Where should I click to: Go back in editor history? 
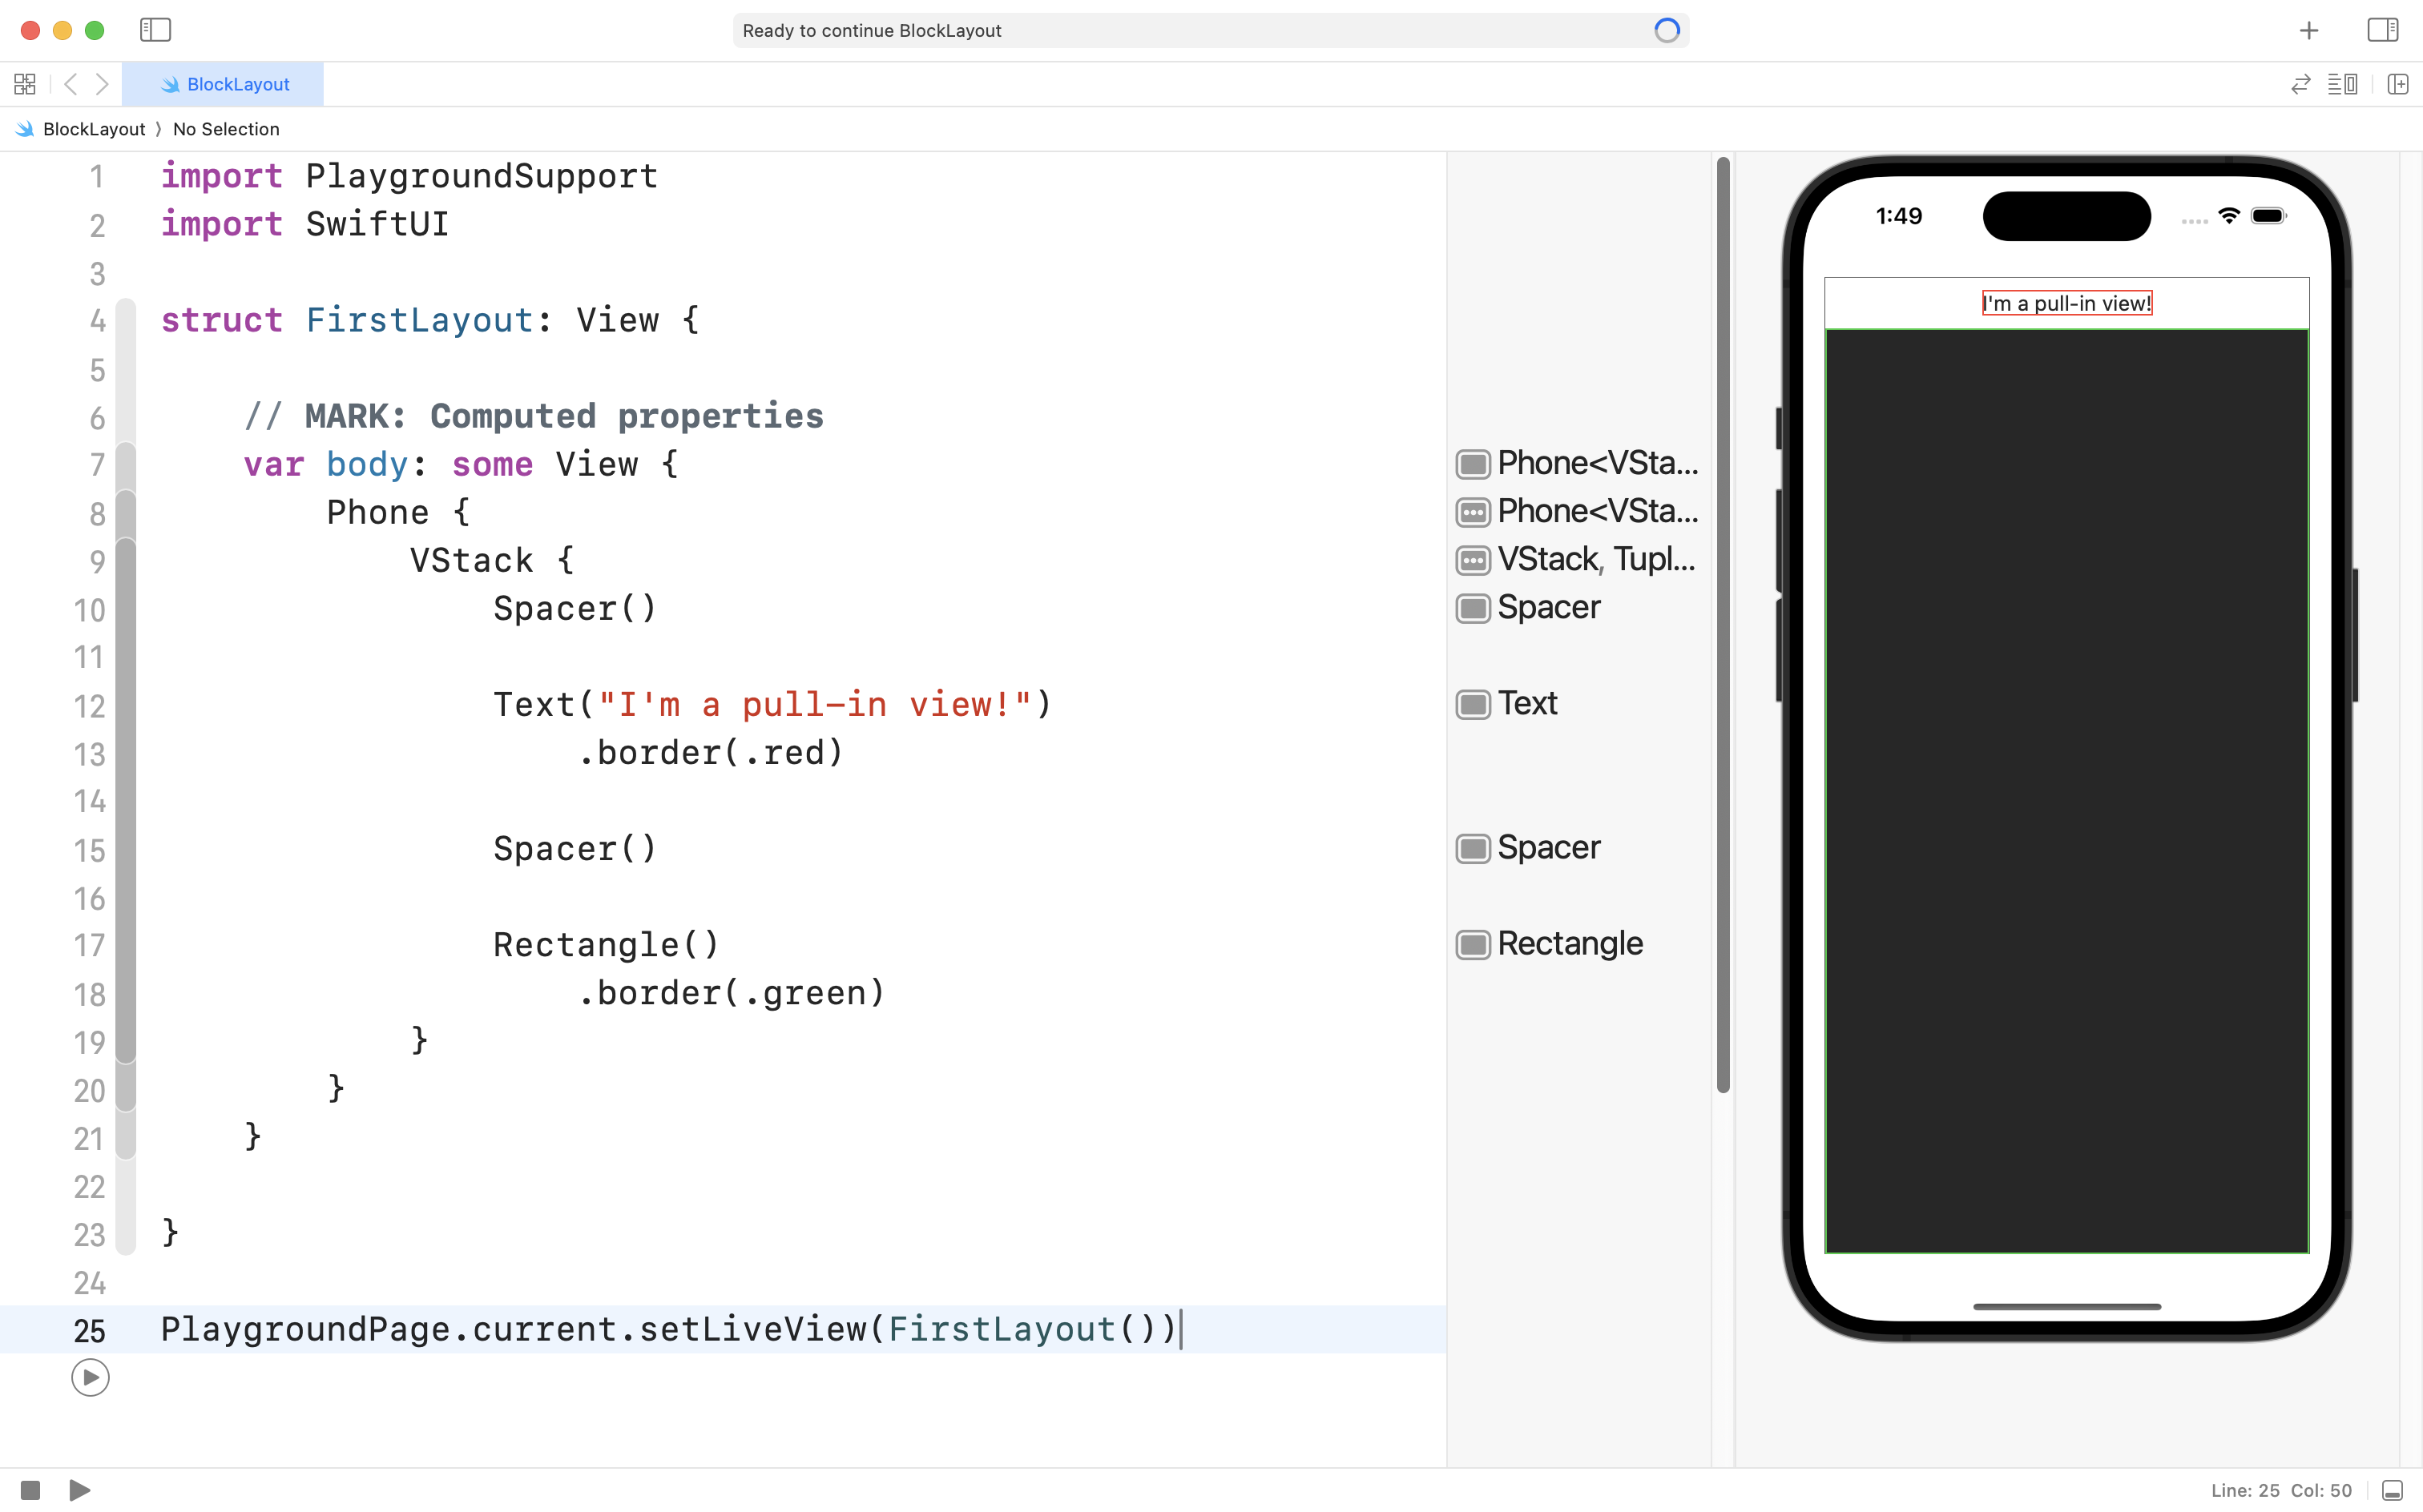[x=70, y=84]
